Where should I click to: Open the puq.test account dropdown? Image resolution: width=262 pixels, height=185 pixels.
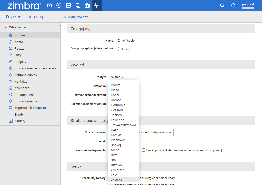tap(250, 5)
